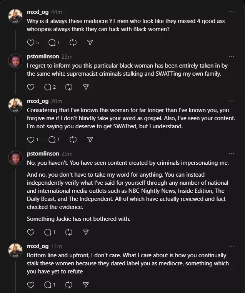View pstomlinson's avatar on the 20m post
Viewport: 245px width, 293px height.
tap(15, 158)
